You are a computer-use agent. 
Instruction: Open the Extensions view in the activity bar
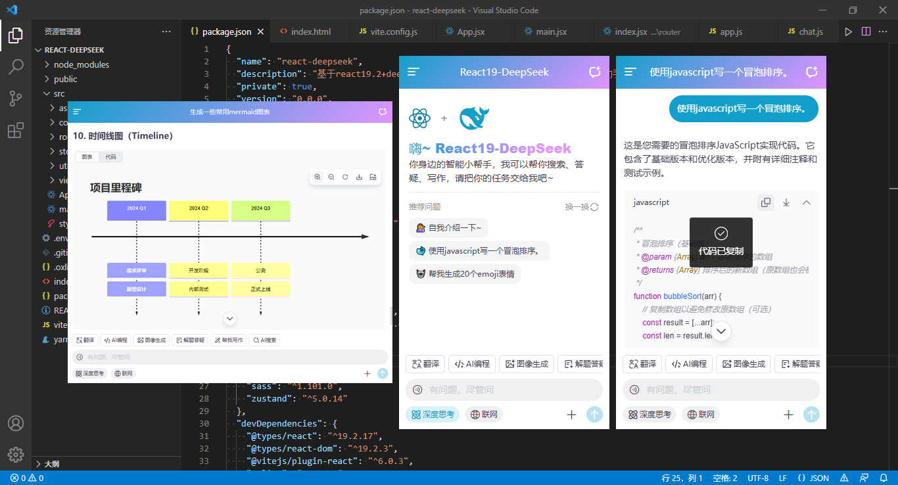(x=16, y=130)
